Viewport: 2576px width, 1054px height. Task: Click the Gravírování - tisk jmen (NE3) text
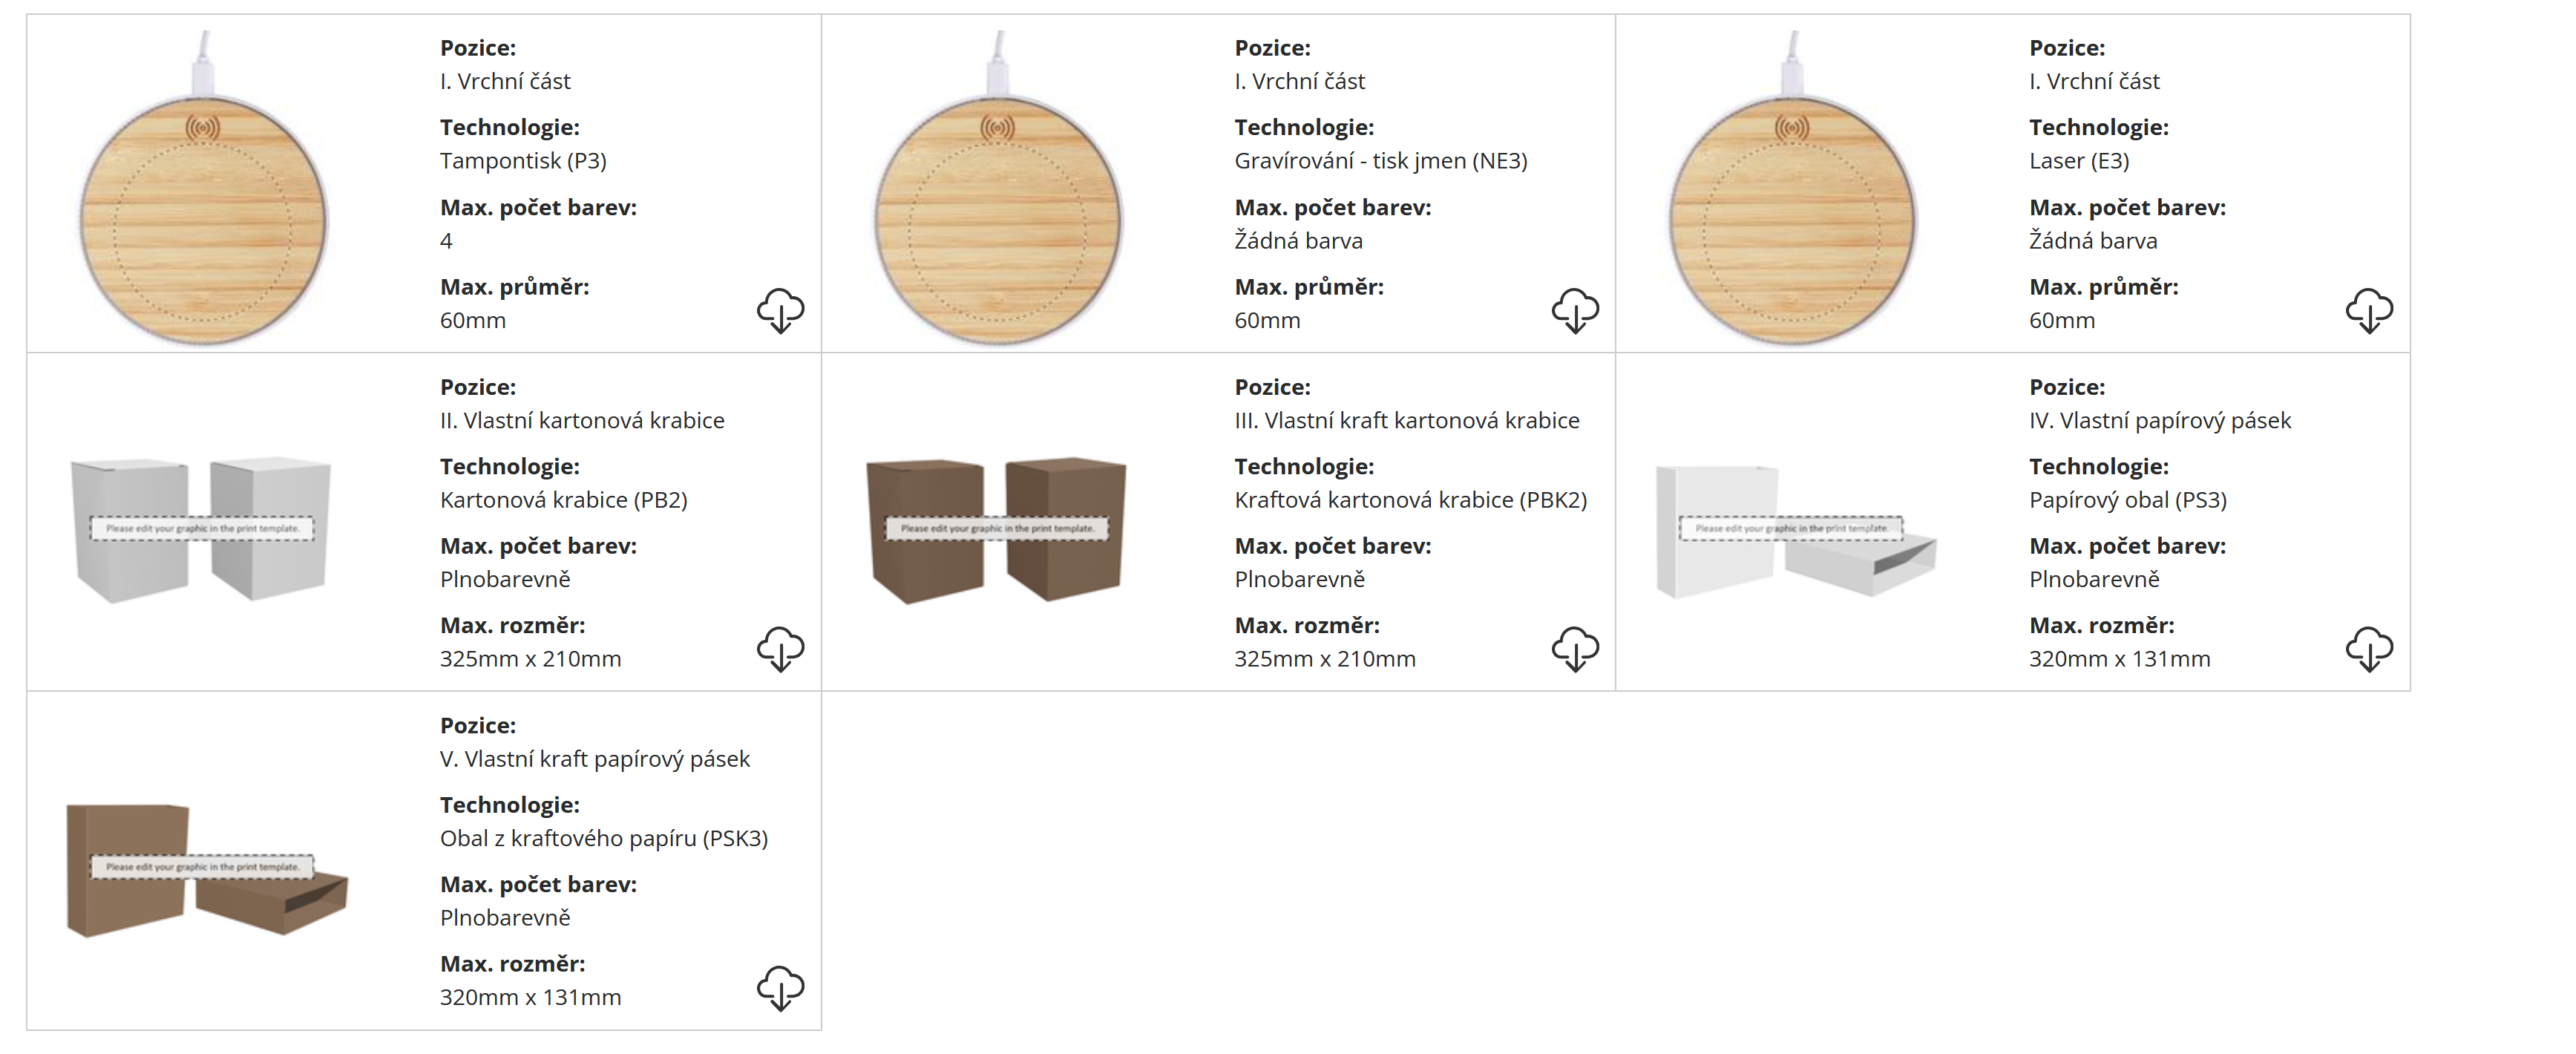pyautogui.click(x=1380, y=161)
